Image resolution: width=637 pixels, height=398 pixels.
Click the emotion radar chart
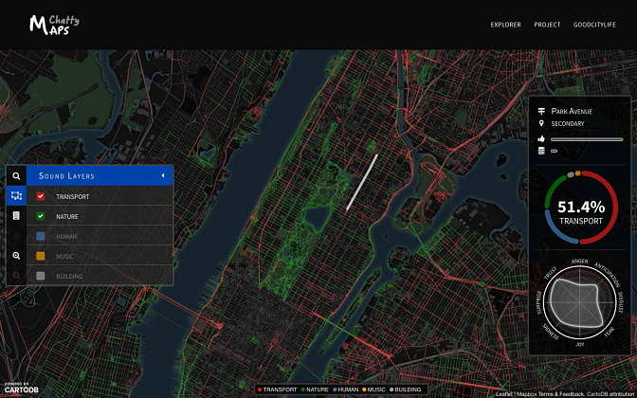tap(580, 302)
